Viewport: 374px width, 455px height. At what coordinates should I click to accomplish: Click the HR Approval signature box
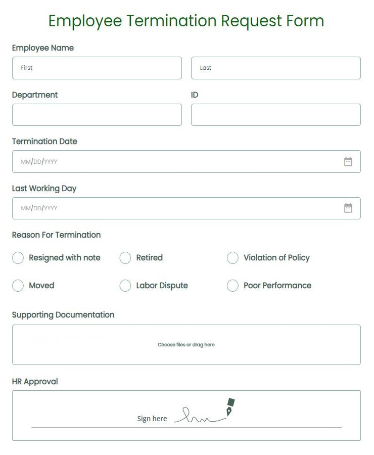click(x=186, y=415)
